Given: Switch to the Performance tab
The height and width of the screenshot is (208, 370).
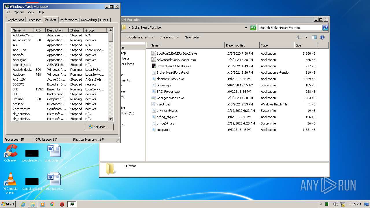Looking at the screenshot, I should pos(69,20).
